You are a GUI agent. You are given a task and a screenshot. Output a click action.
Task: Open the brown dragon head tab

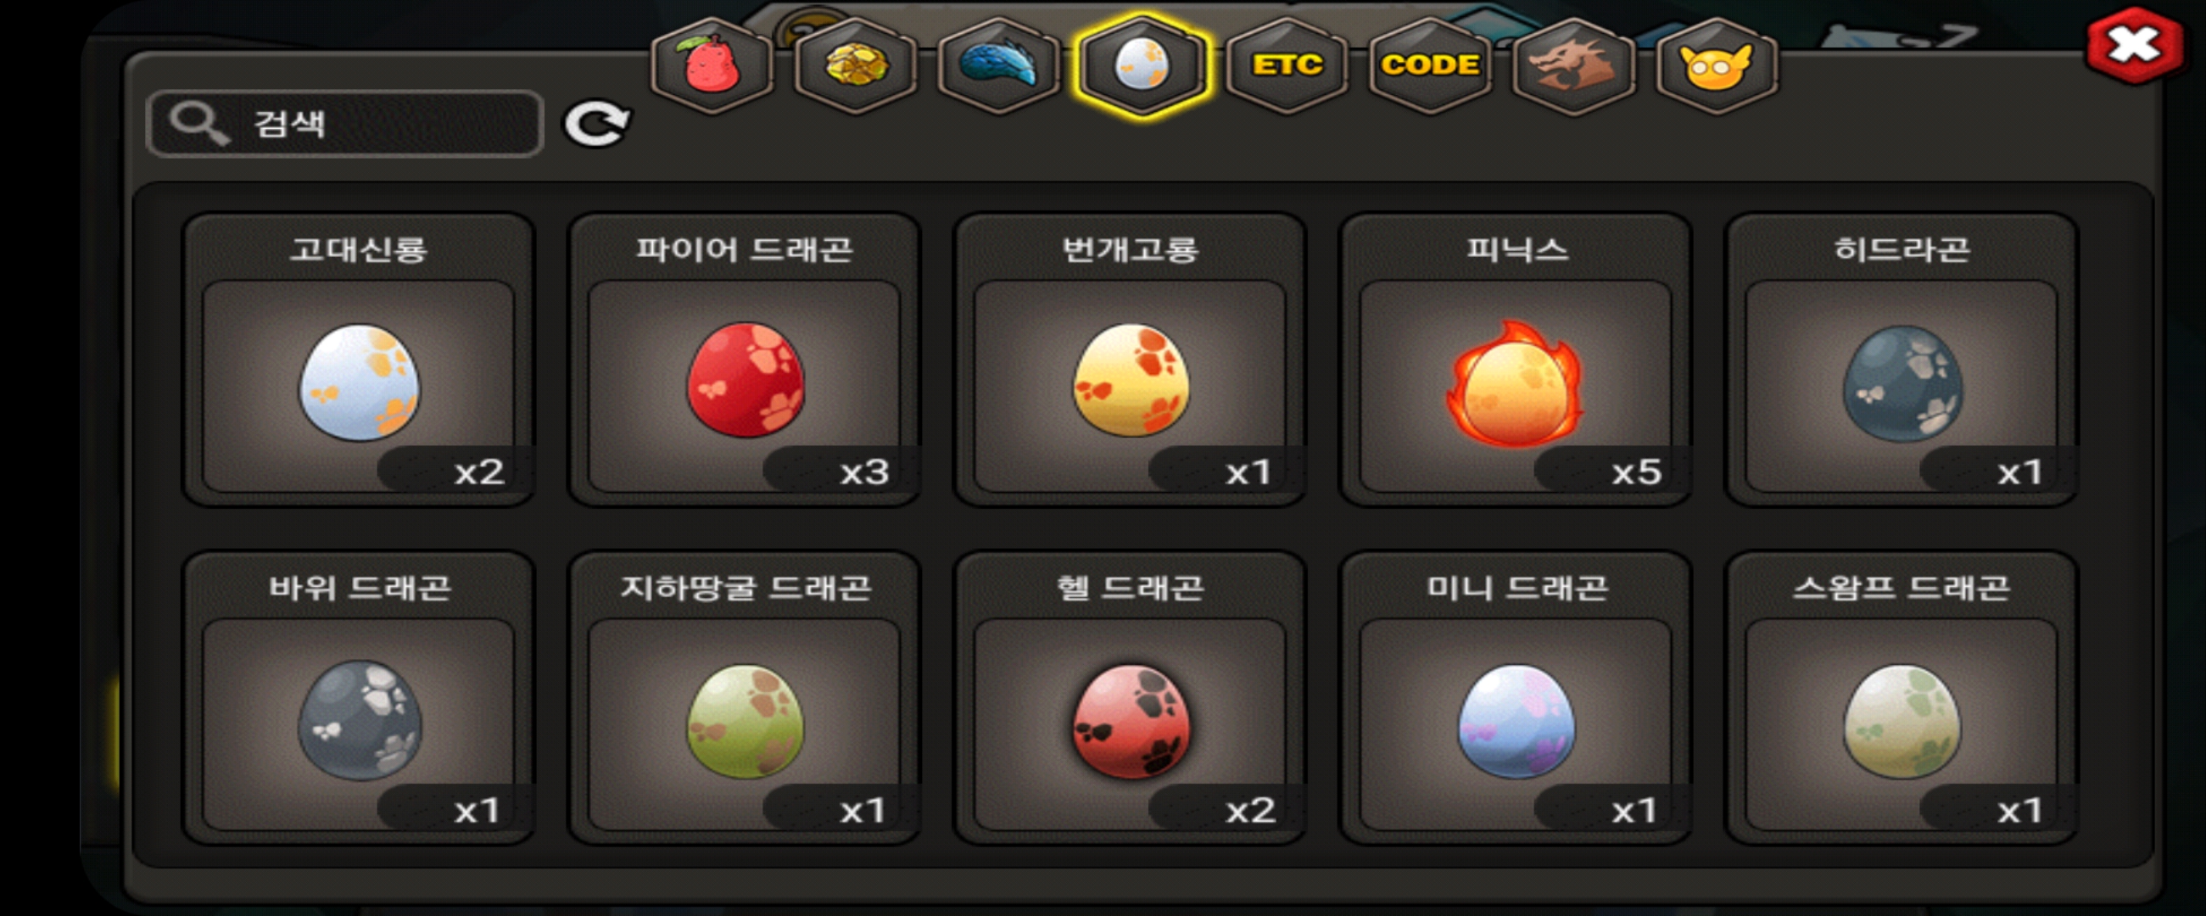pos(1573,65)
